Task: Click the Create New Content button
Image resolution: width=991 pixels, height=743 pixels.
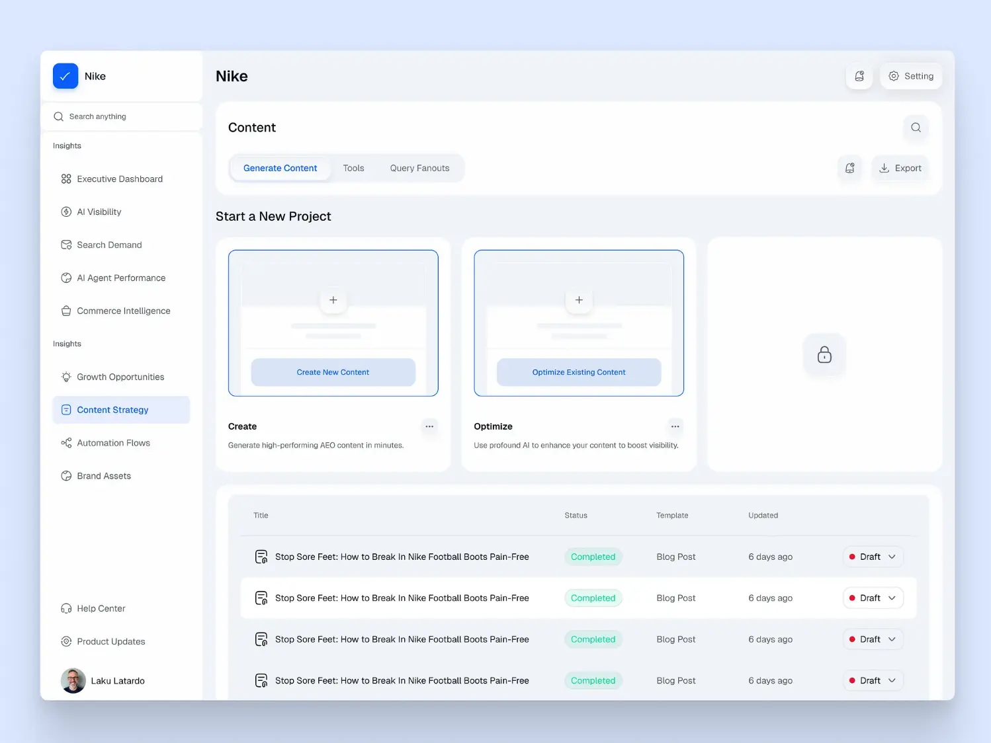Action: pos(333,372)
